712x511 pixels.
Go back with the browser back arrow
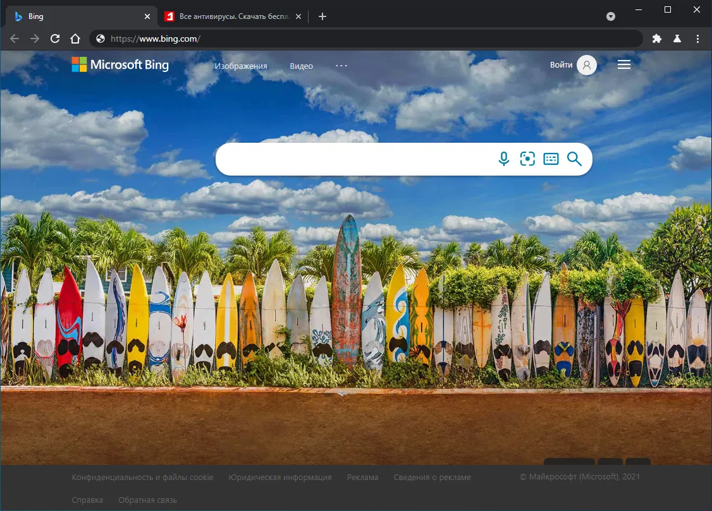15,39
